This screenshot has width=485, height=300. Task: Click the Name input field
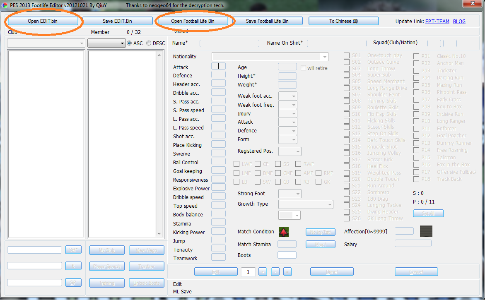coord(229,43)
